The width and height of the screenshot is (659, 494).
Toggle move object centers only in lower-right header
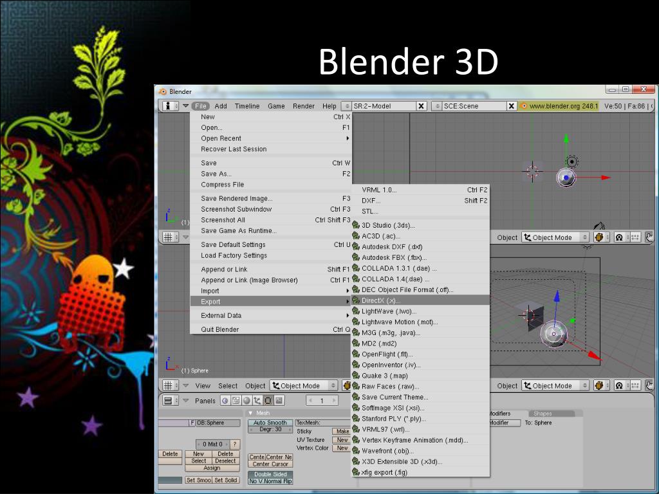[635, 385]
